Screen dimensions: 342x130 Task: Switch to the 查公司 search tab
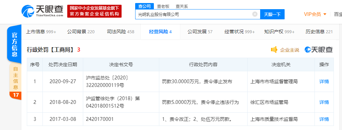tap(144, 6)
